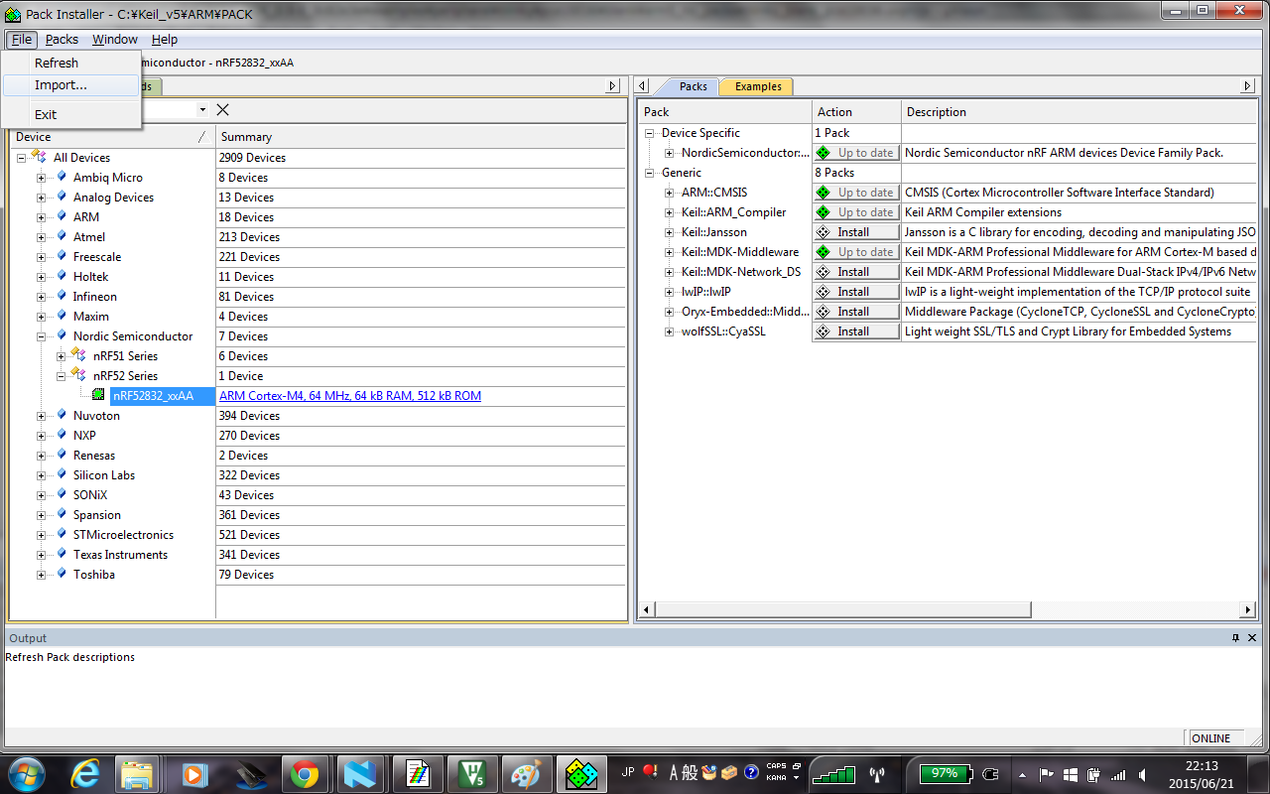Image resolution: width=1270 pixels, height=794 pixels.
Task: Click the Pack Installer taskbar icon
Action: tap(580, 773)
